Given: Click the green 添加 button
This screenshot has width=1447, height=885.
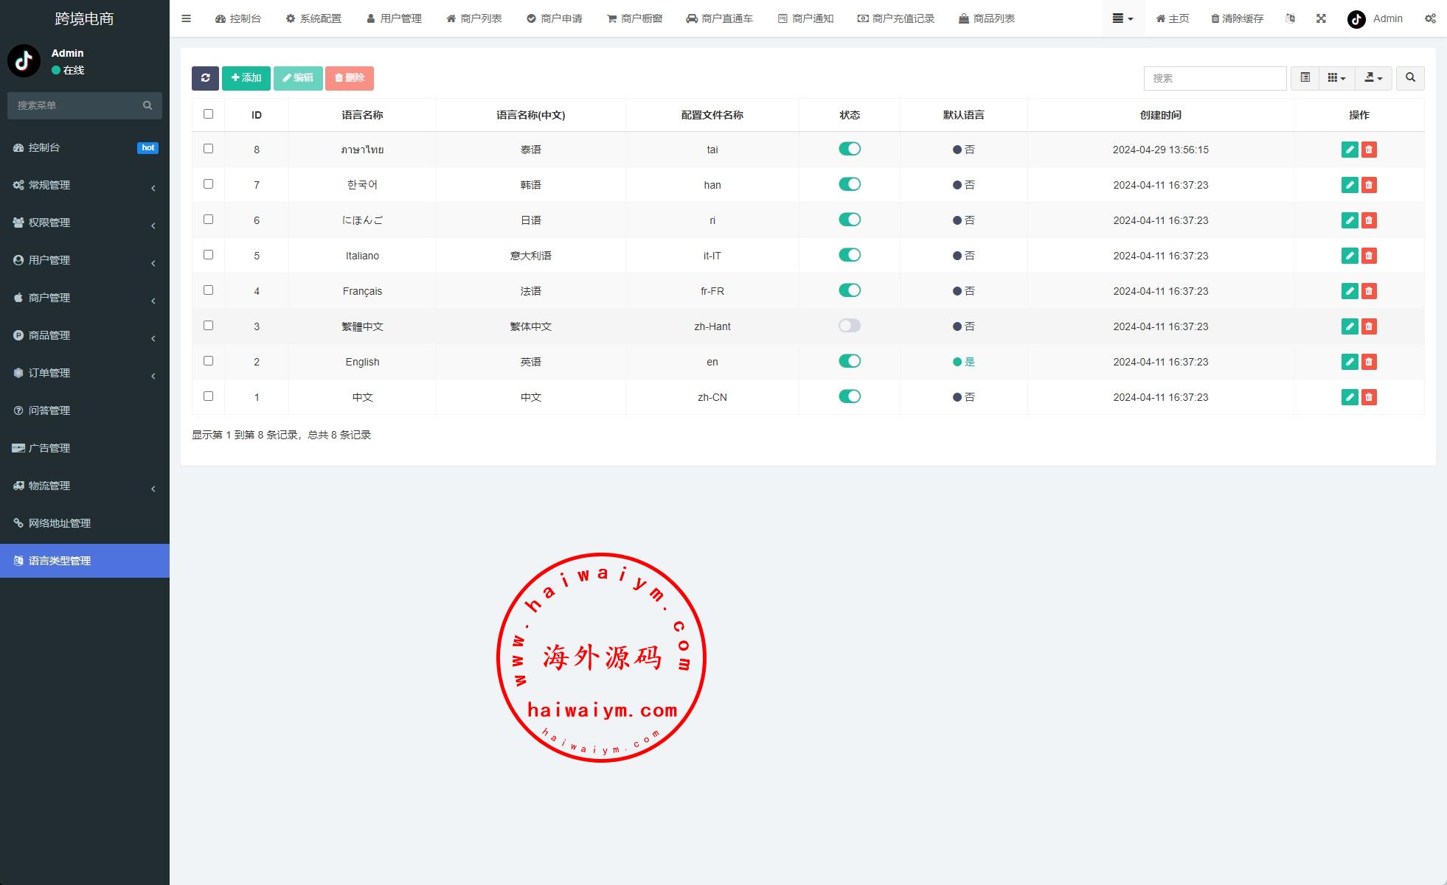Looking at the screenshot, I should point(246,78).
